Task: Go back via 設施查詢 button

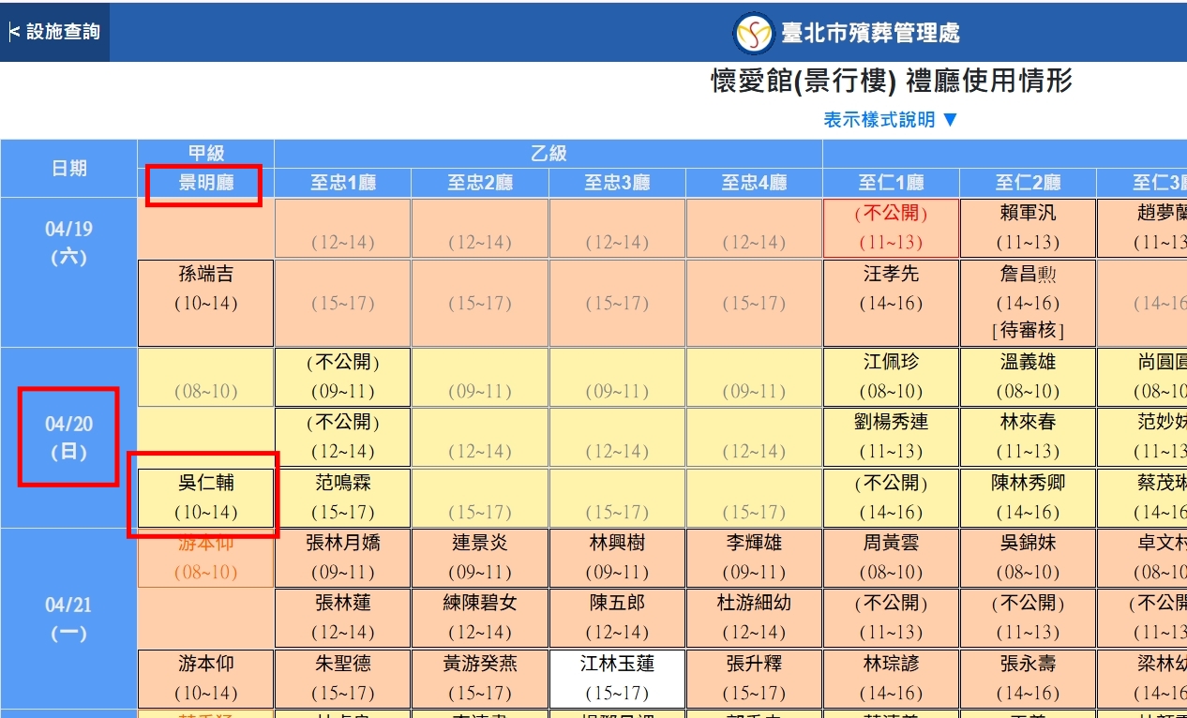Action: coord(54,32)
